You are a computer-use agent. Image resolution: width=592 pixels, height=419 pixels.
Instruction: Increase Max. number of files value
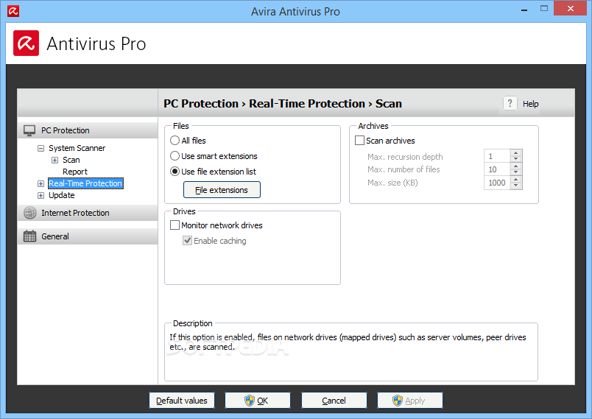(515, 166)
